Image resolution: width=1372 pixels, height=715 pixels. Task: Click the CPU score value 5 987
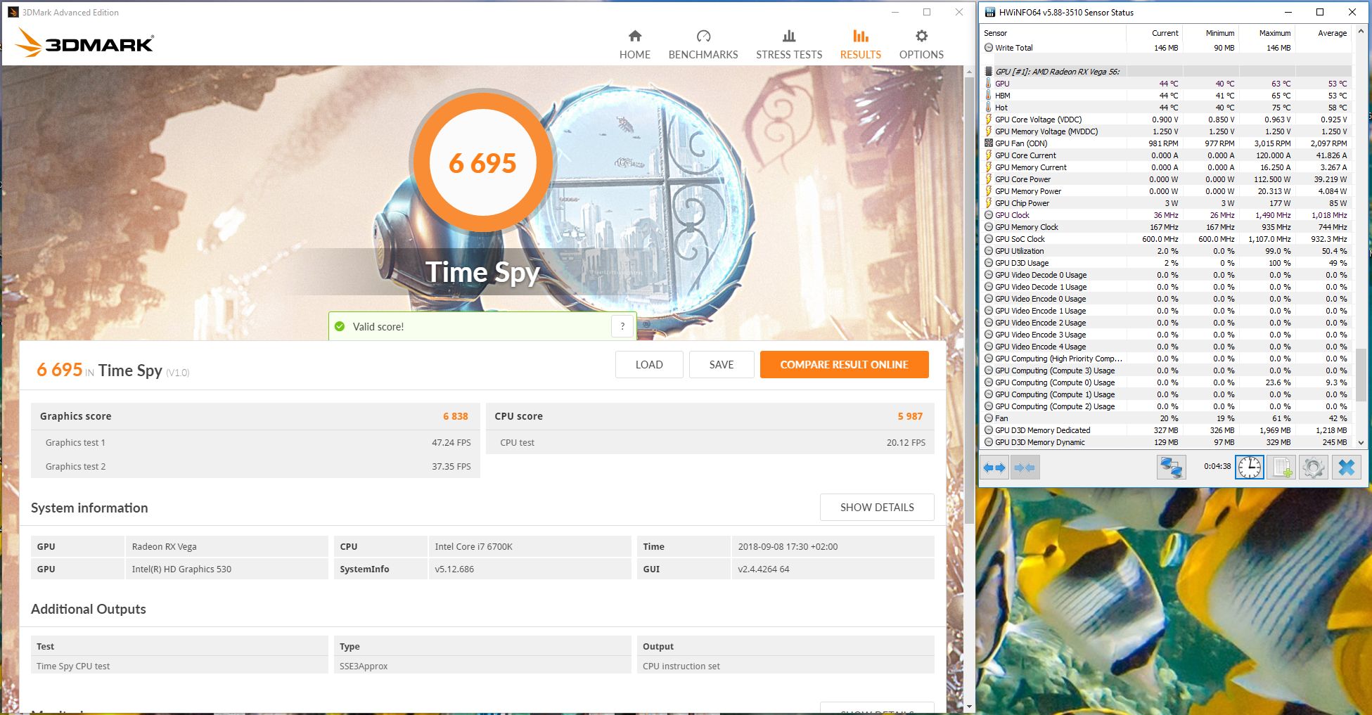[910, 416]
